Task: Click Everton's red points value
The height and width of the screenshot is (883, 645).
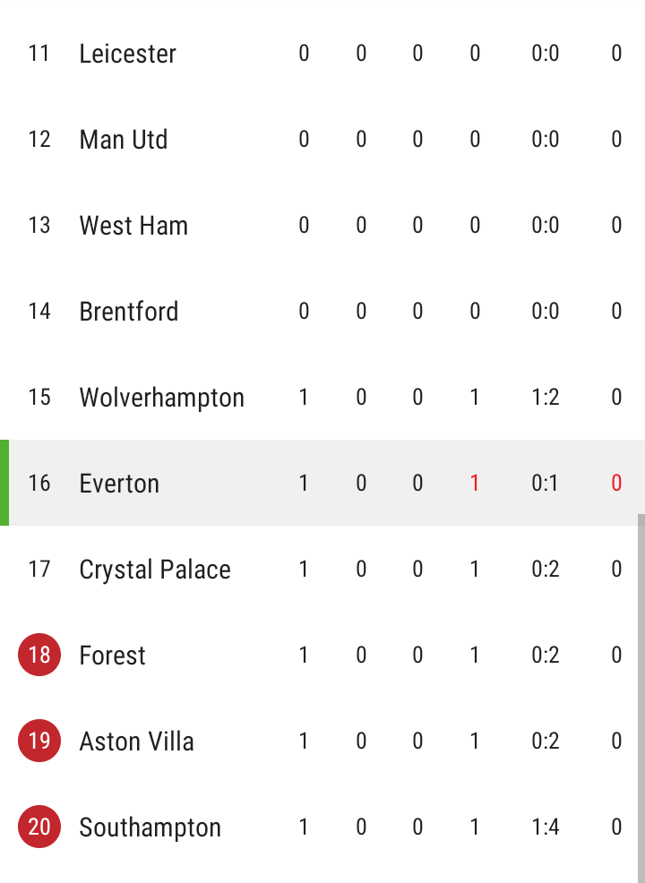Action: 616,484
